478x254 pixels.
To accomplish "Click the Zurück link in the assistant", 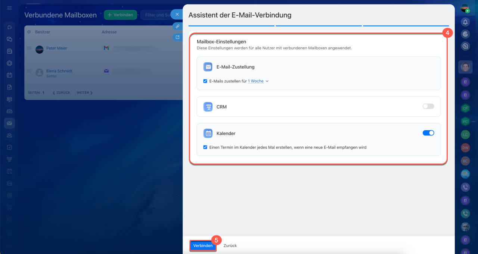I will (x=230, y=245).
